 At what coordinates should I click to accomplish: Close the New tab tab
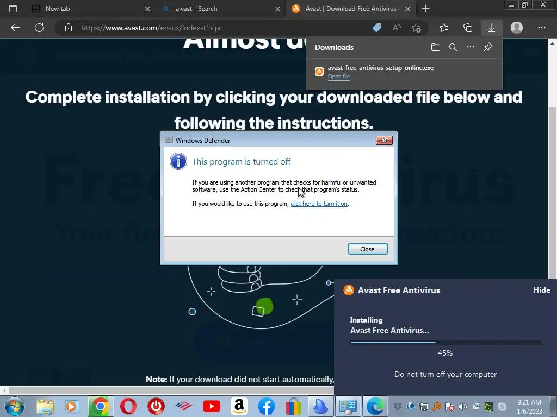click(147, 9)
